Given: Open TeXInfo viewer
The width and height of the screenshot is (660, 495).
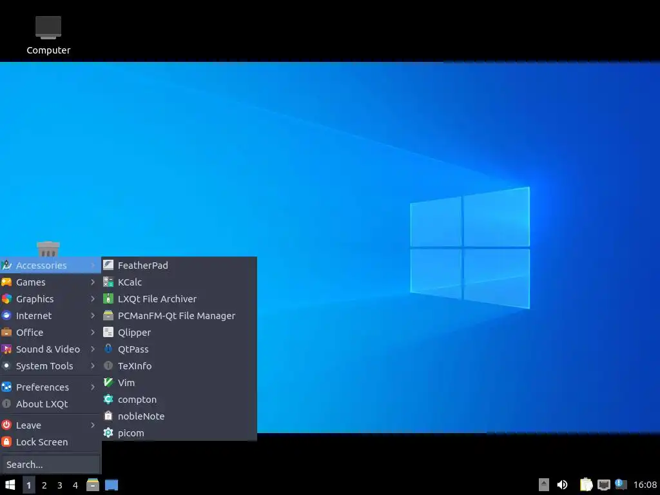Looking at the screenshot, I should tap(179, 366).
